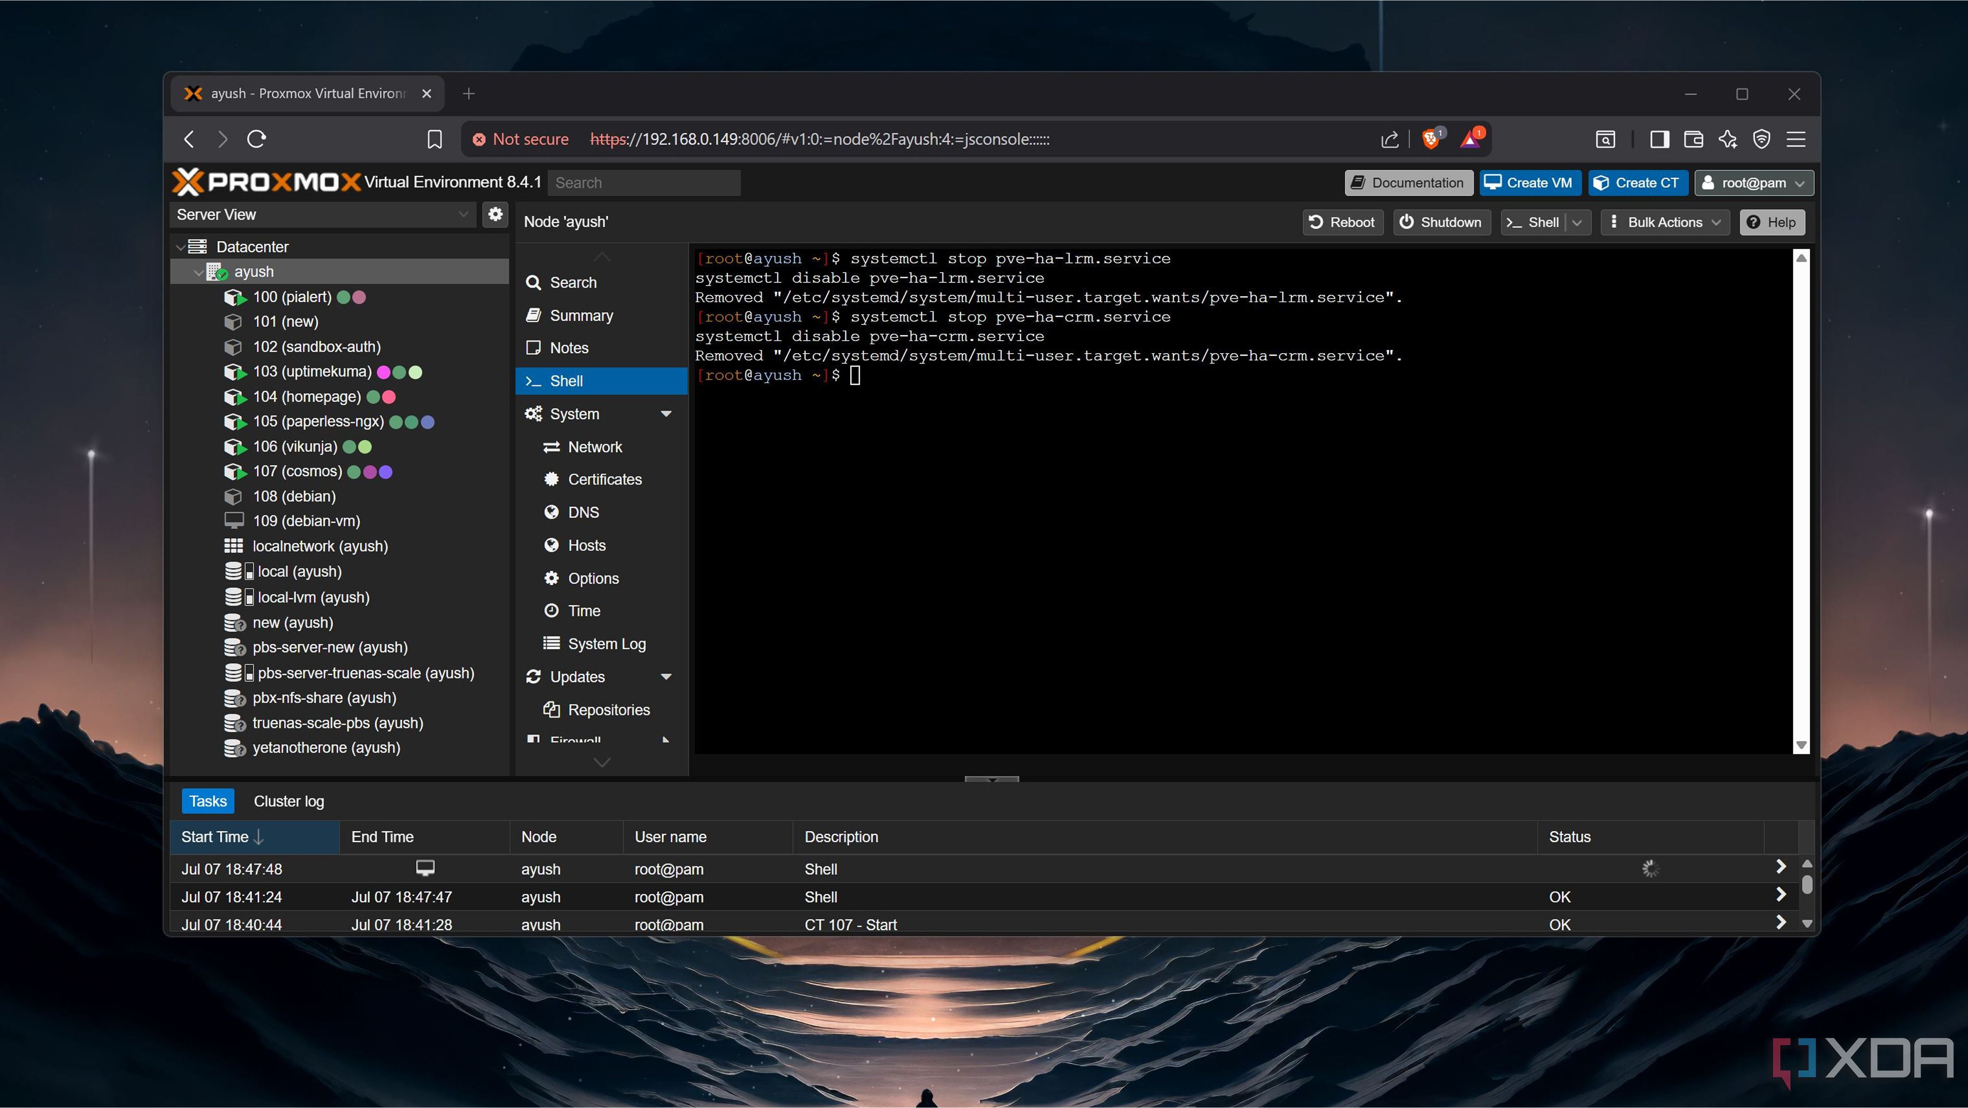The height and width of the screenshot is (1108, 1968).
Task: Collapse the System menu section
Action: [x=666, y=414]
